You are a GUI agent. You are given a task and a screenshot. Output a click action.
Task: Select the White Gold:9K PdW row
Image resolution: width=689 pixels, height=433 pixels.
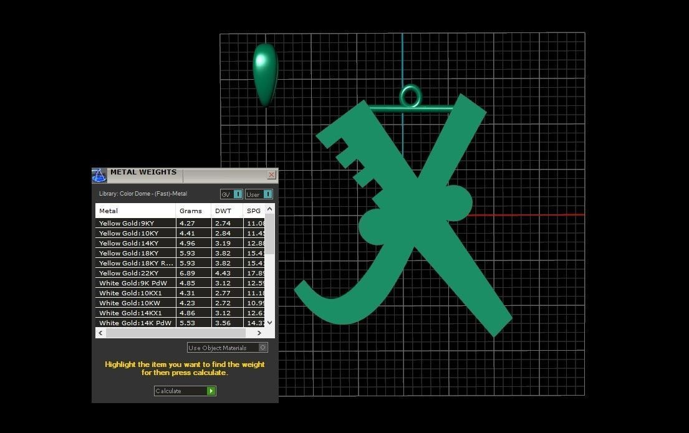[180, 283]
